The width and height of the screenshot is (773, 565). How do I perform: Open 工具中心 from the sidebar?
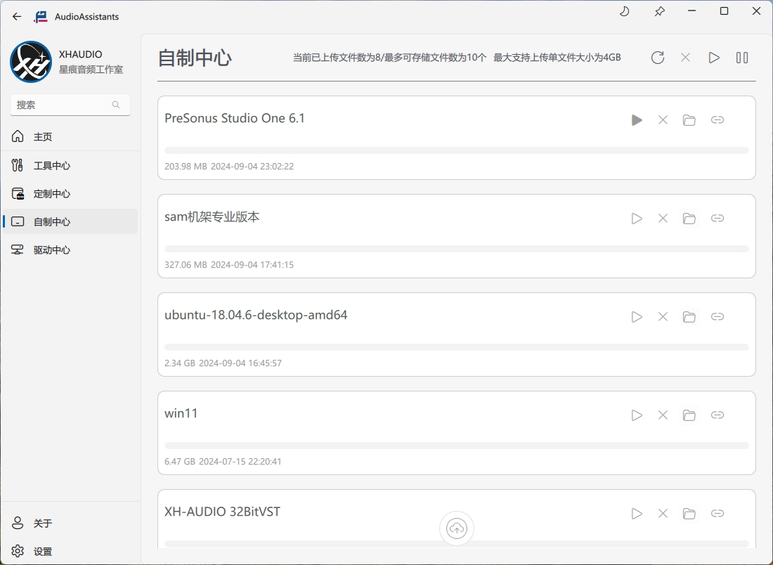point(51,166)
